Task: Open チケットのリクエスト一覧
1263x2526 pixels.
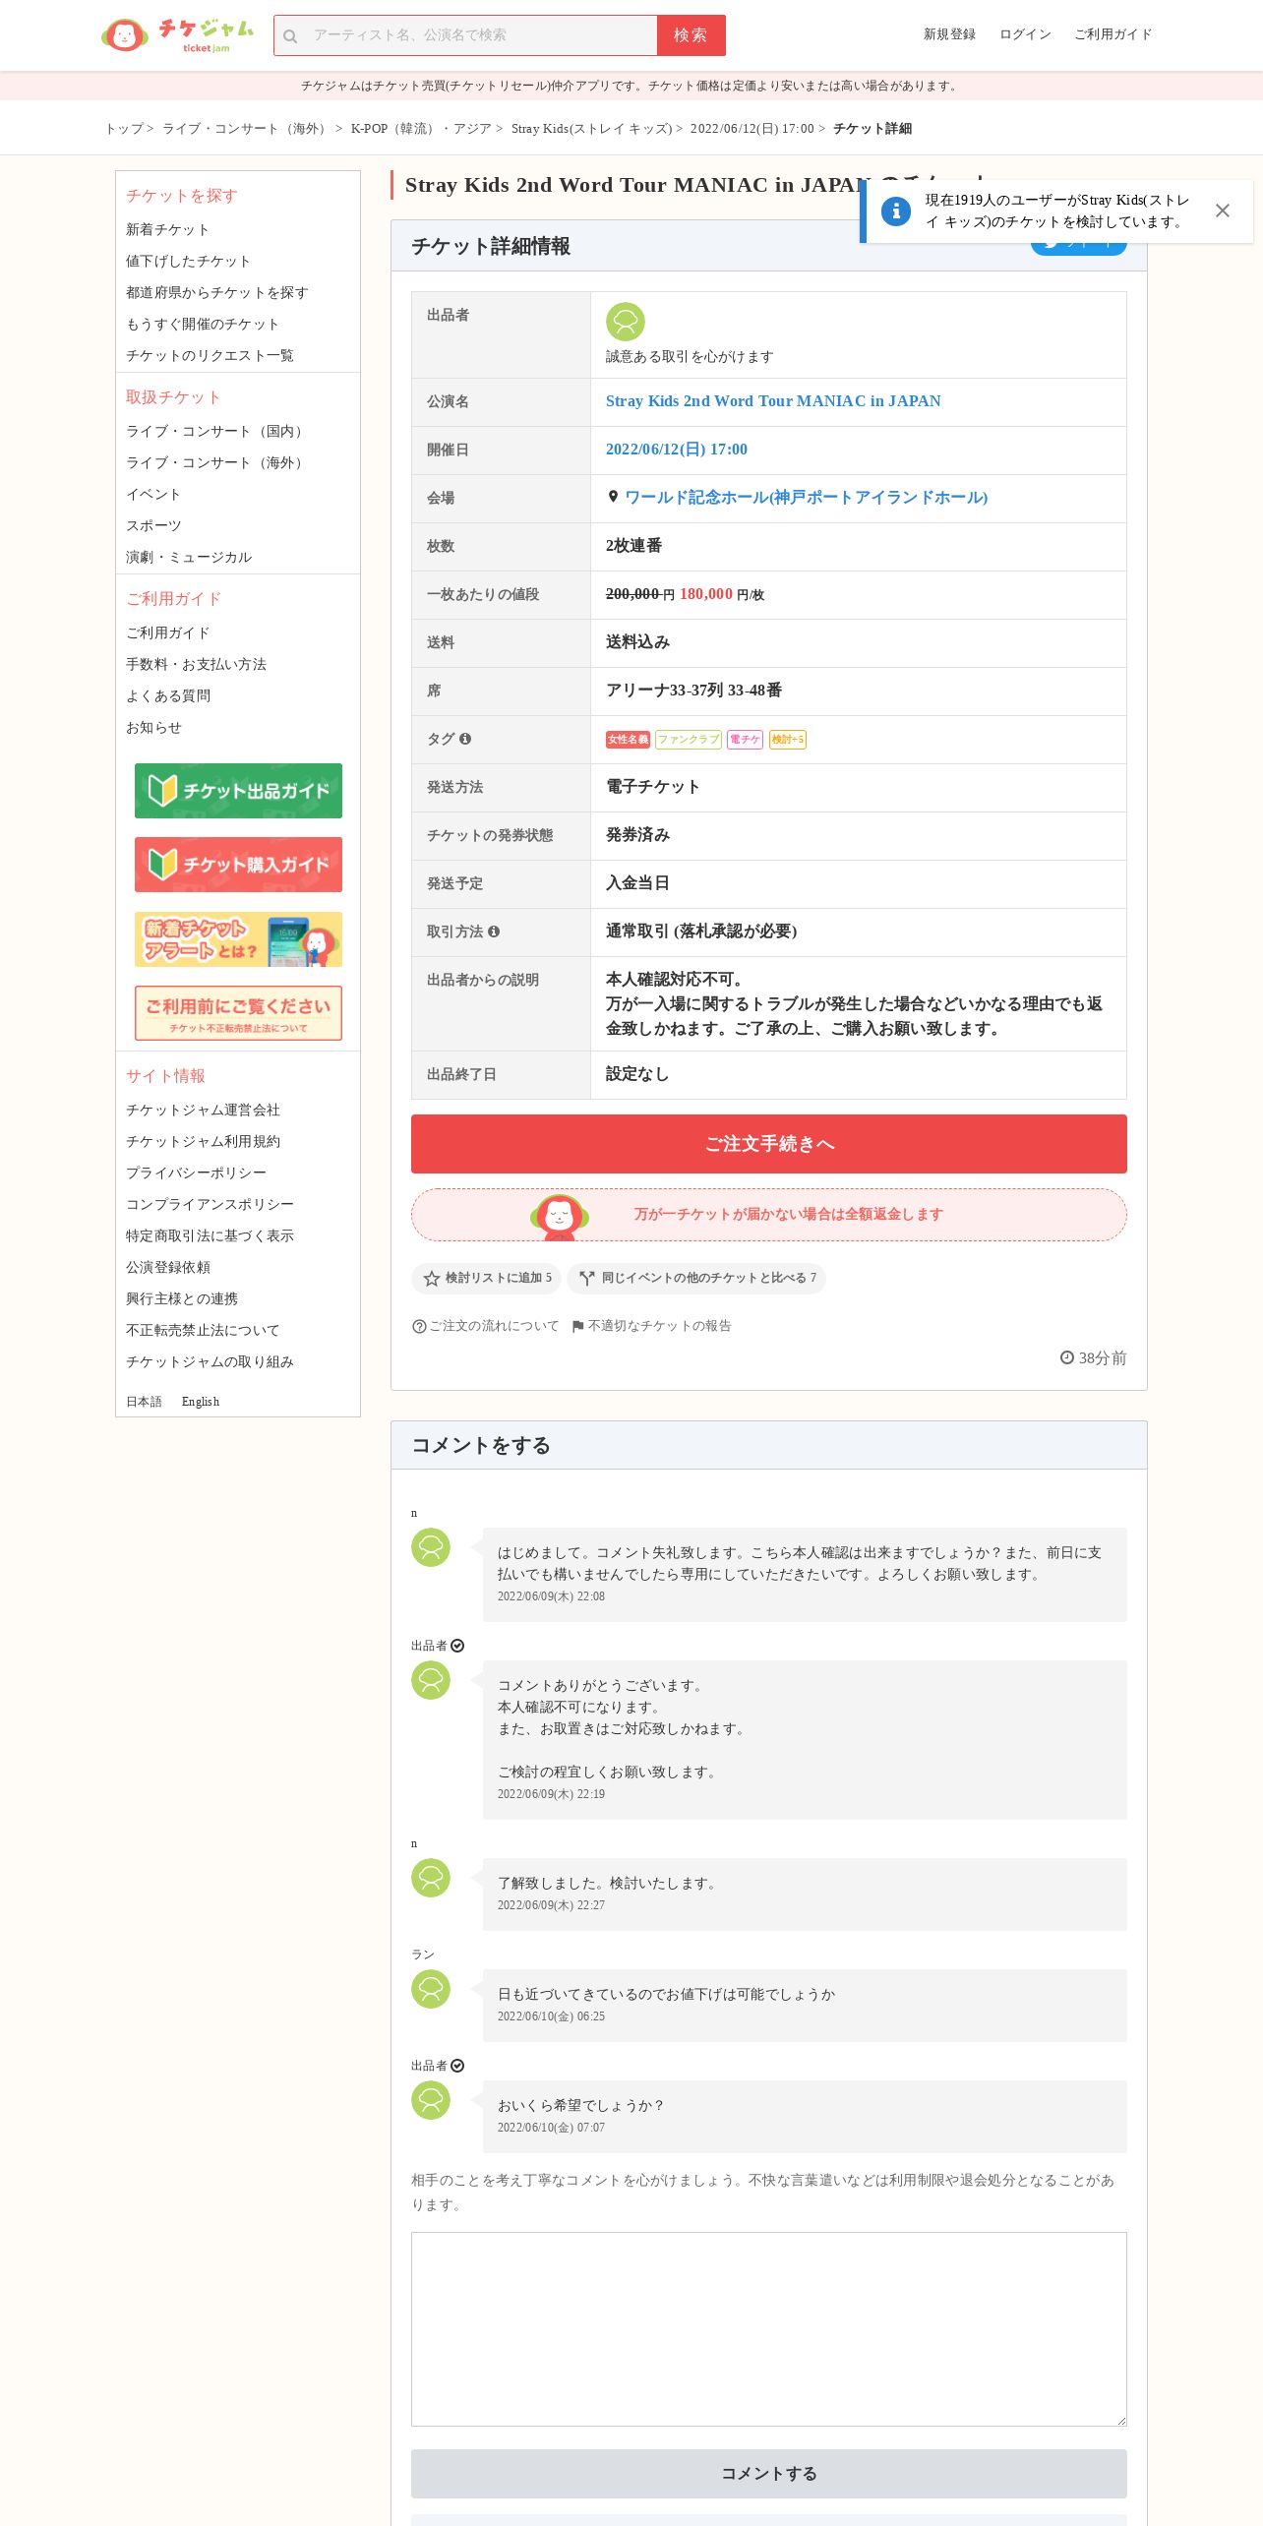Action: pyautogui.click(x=210, y=356)
